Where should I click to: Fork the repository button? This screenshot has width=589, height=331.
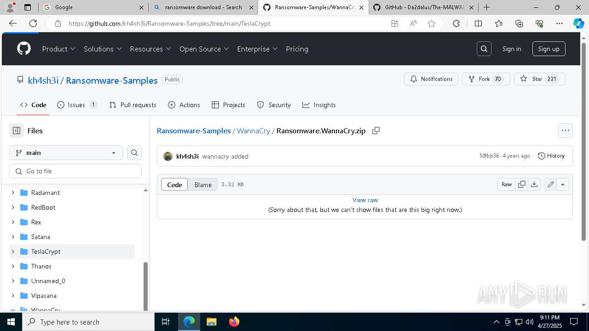(485, 79)
